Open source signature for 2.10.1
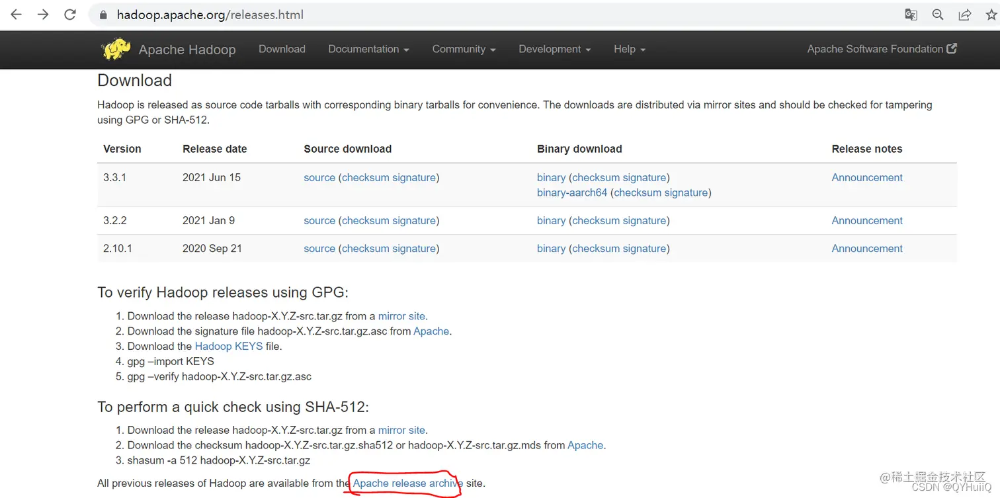 point(413,248)
